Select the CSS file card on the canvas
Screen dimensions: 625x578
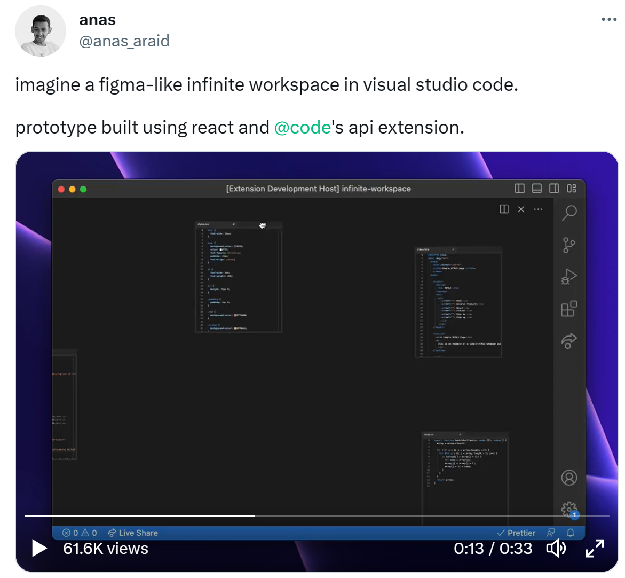(x=239, y=277)
